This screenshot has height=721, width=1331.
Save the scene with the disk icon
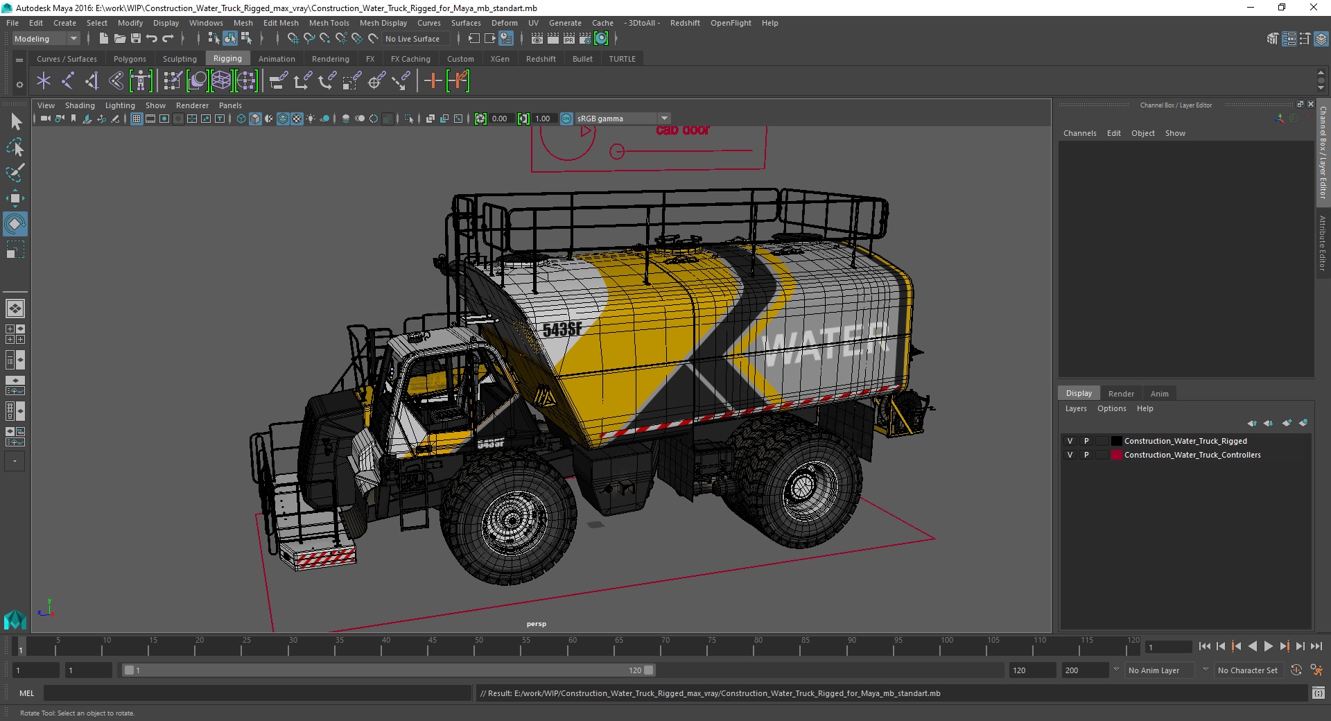click(x=135, y=39)
